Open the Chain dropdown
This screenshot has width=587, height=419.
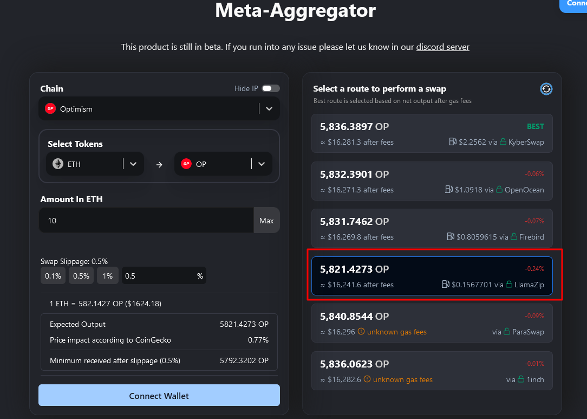click(x=269, y=108)
